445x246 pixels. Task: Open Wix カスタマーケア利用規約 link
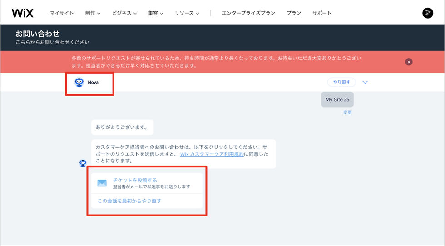click(x=212, y=154)
